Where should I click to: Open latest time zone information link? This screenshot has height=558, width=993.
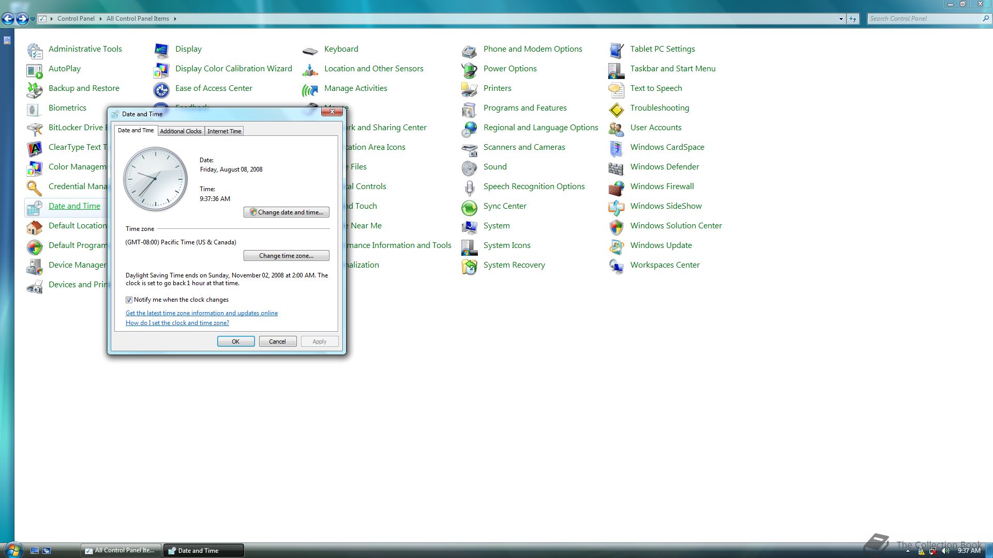(202, 313)
